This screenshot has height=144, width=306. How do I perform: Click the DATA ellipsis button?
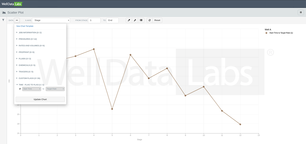tap(17, 20)
